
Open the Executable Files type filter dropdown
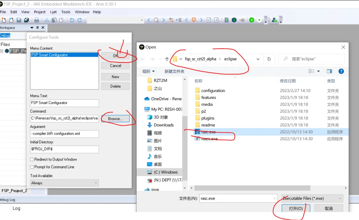(312, 198)
